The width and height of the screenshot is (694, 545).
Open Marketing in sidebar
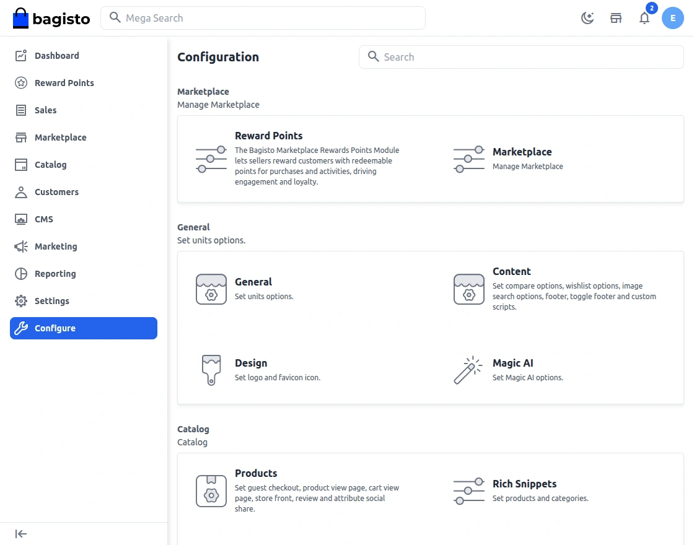[84, 246]
